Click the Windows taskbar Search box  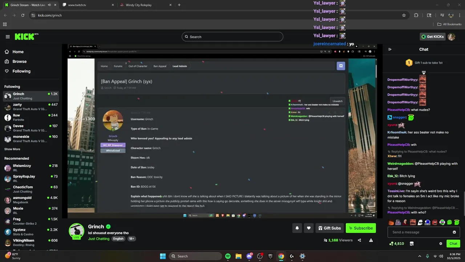pyautogui.click(x=196, y=256)
